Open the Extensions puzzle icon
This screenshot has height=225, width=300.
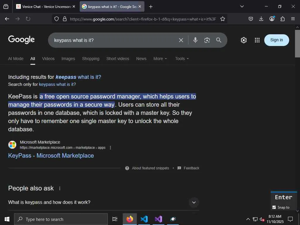tap(282, 19)
